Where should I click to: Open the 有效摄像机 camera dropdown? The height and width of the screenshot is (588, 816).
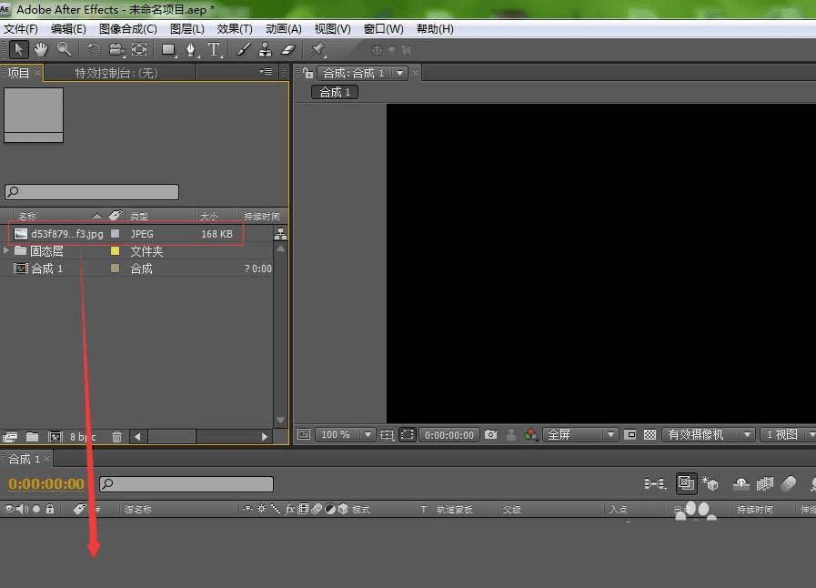click(x=710, y=435)
